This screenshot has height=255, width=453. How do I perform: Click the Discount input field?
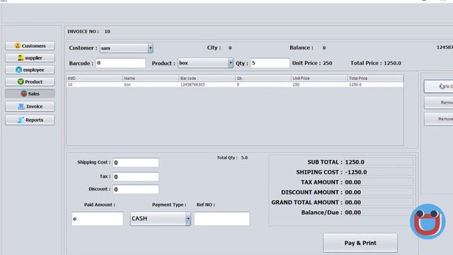pos(136,189)
